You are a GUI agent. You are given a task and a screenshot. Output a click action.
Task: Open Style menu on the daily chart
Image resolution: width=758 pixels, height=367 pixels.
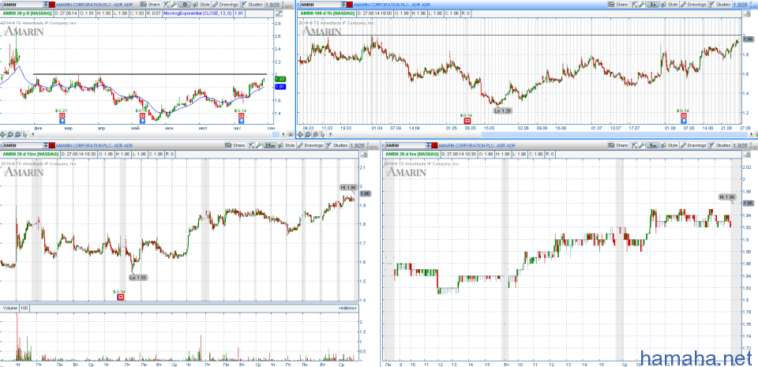click(x=201, y=5)
